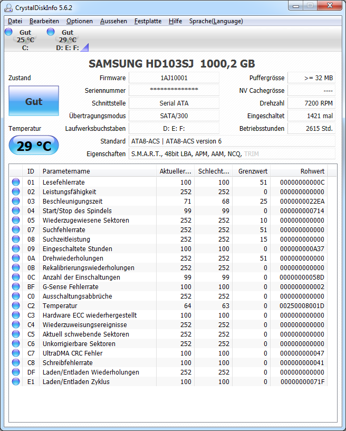
Task: Click status orb for Laden/Entladen Wiederholungen
Action: pos(16,371)
